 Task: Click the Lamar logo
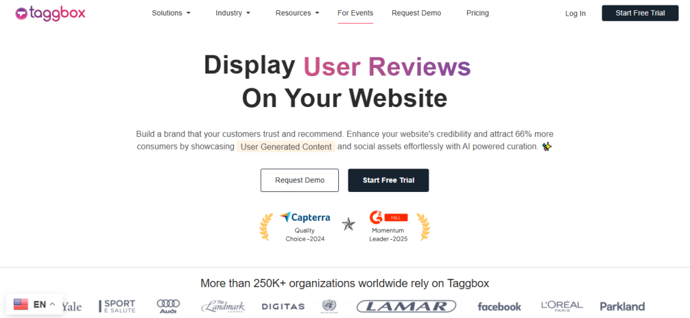(x=401, y=307)
